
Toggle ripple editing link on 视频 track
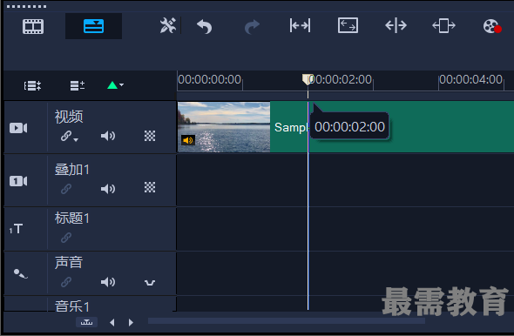point(66,136)
